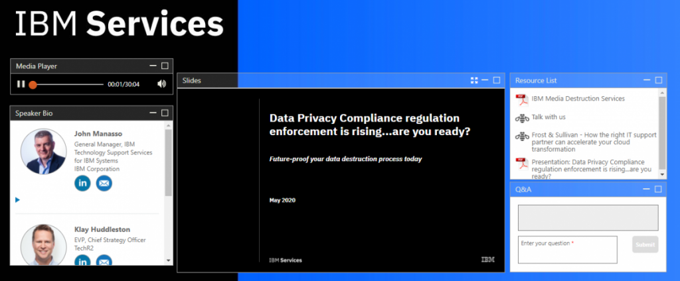Minimize the Q&A panel
The width and height of the screenshot is (680, 281).
click(647, 189)
